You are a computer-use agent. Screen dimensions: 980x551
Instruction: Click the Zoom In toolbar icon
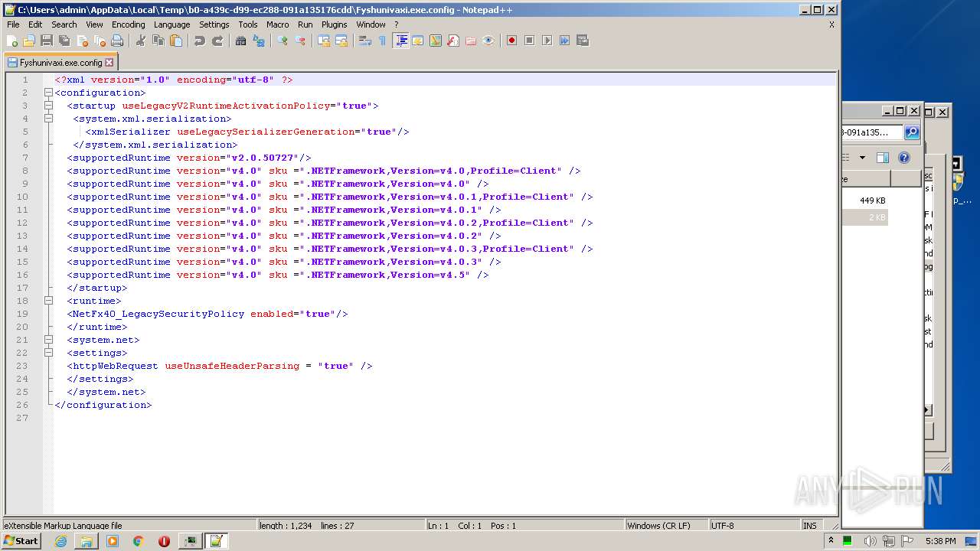point(283,41)
